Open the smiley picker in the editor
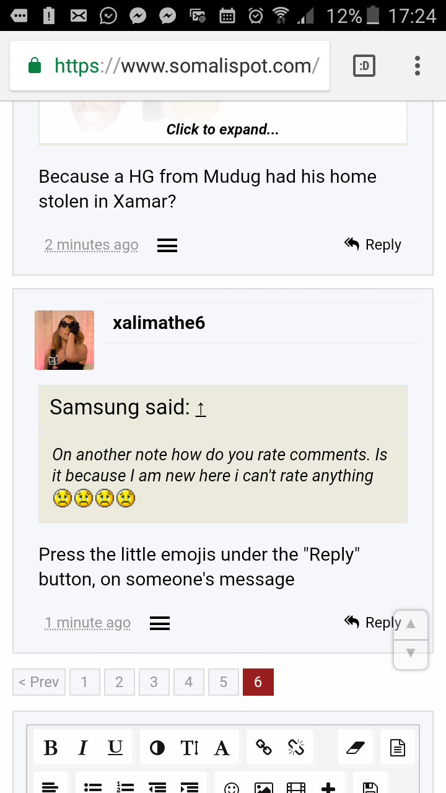Screen dimensions: 446x793 coord(232,788)
